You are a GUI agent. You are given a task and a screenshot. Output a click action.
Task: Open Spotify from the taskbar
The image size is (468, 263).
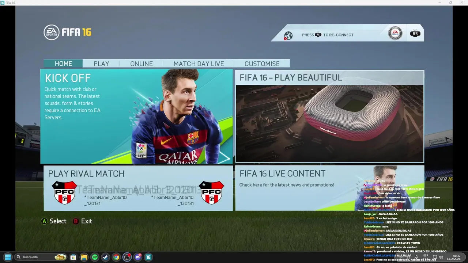pyautogui.click(x=95, y=257)
